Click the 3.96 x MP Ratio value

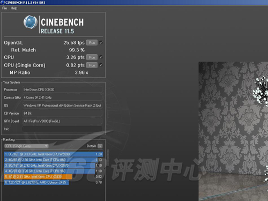tap(81, 72)
